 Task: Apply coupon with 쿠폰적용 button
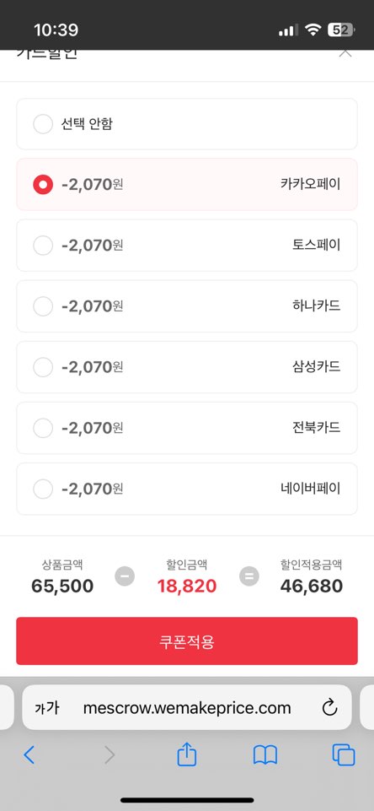pyautogui.click(x=187, y=641)
